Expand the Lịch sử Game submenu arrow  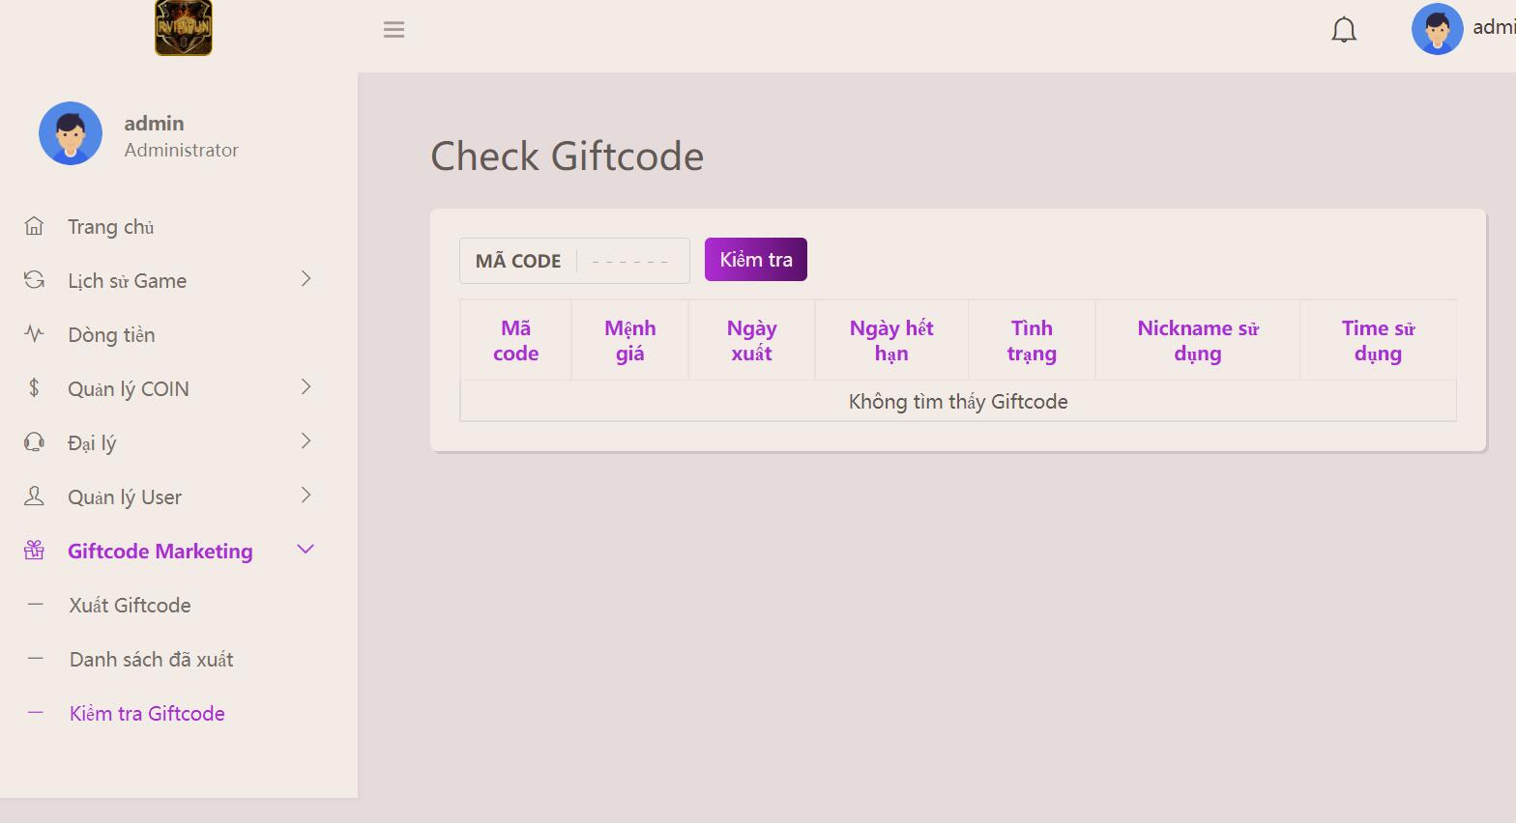click(306, 279)
